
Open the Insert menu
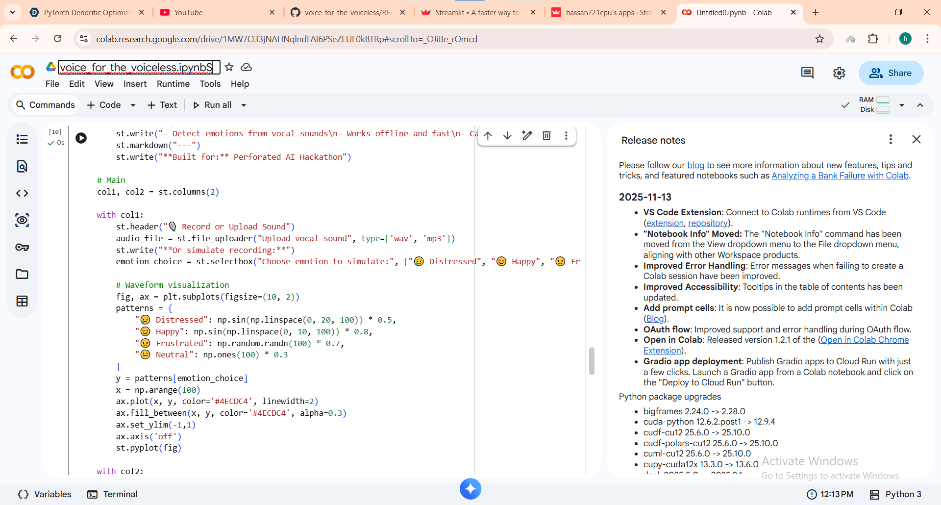pos(135,84)
